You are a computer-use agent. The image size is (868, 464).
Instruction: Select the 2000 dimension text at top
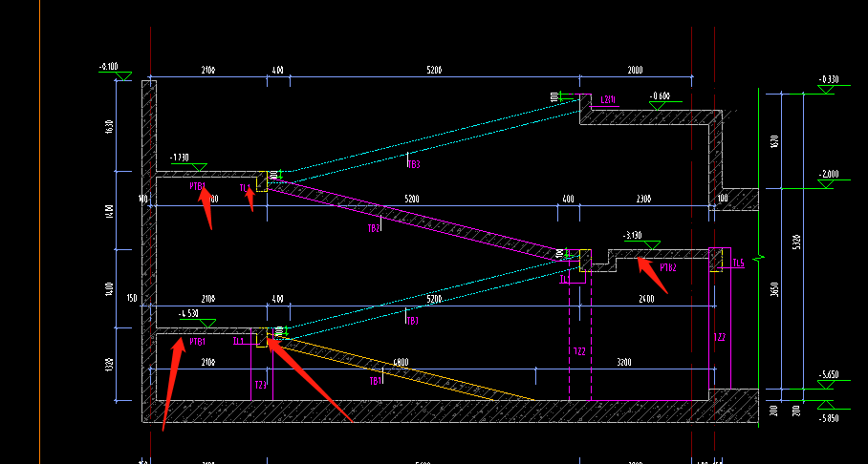click(635, 71)
